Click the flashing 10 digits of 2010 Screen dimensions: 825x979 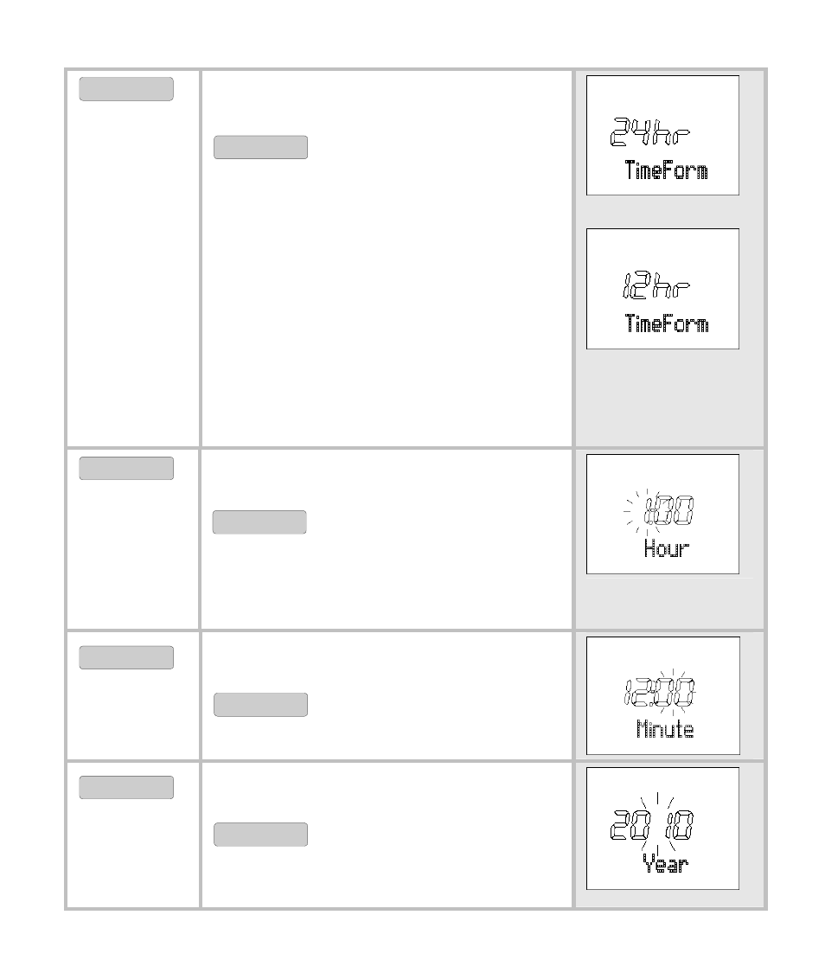tap(679, 825)
